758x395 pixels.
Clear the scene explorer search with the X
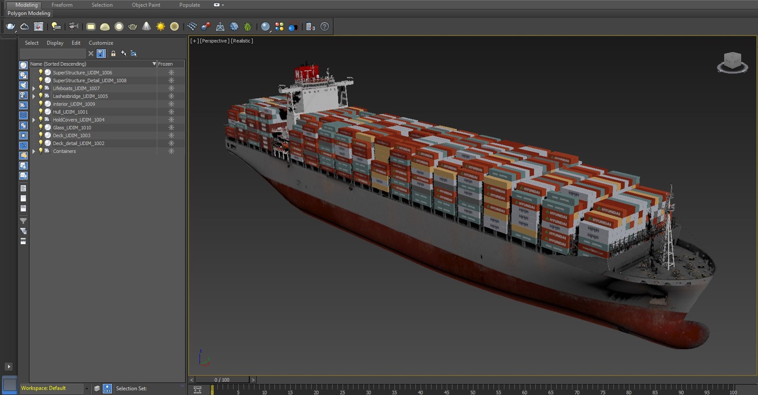(x=91, y=53)
